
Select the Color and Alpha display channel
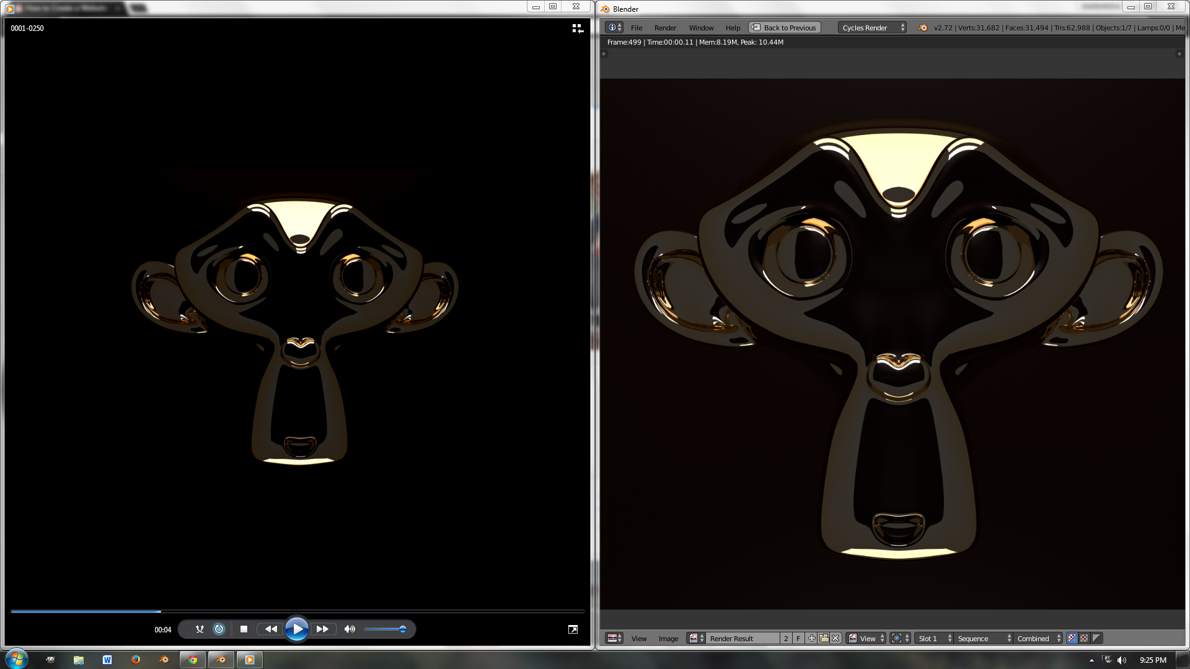pyautogui.click(x=1072, y=639)
